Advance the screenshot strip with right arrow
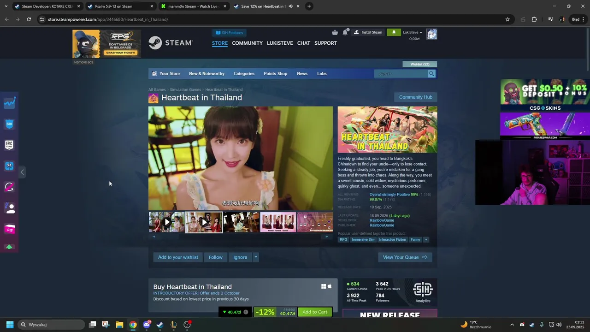Image resolution: width=590 pixels, height=332 pixels. pos(327,237)
